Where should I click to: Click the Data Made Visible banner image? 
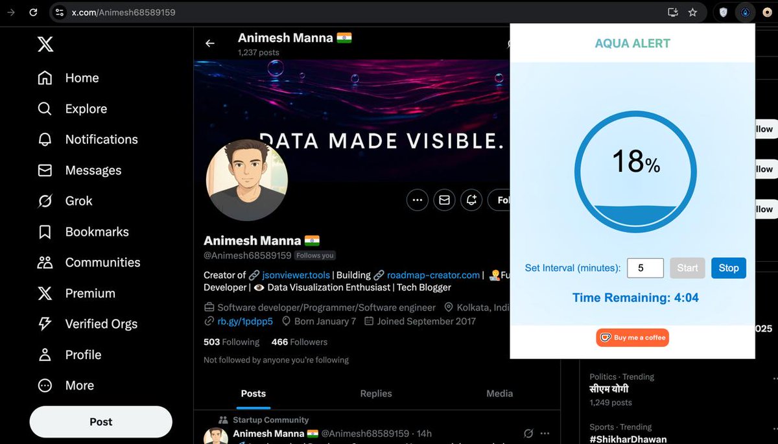pyautogui.click(x=352, y=122)
